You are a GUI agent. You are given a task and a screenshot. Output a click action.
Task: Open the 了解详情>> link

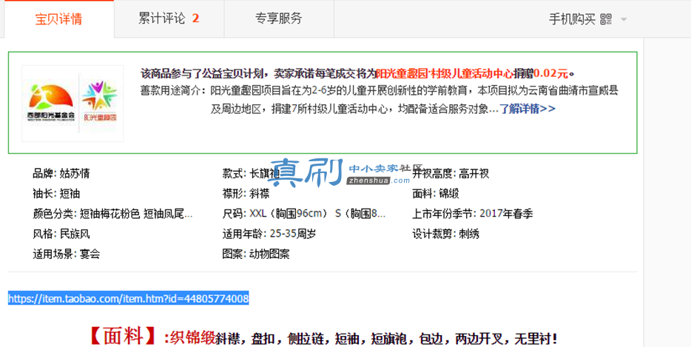click(527, 109)
